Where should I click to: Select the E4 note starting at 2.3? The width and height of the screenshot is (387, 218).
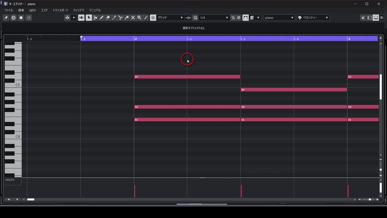click(x=294, y=120)
